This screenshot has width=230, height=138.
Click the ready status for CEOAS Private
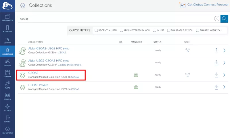pos(158,87)
